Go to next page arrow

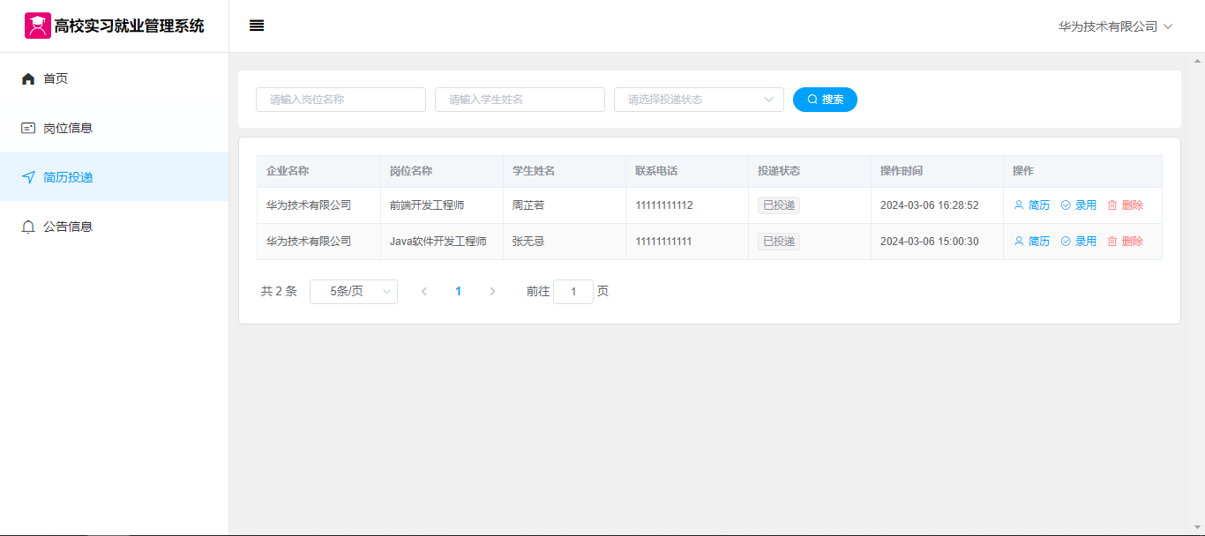coord(492,292)
